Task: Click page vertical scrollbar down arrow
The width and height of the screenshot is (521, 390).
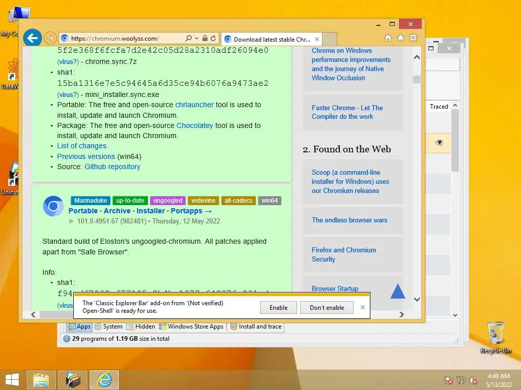Action: [417, 300]
